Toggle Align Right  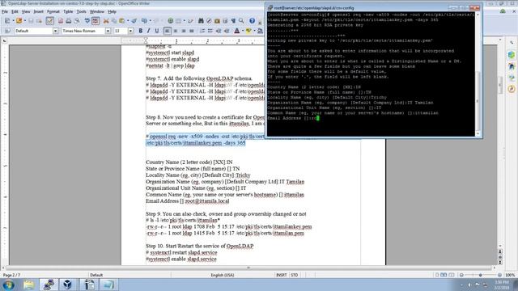coord(184,31)
